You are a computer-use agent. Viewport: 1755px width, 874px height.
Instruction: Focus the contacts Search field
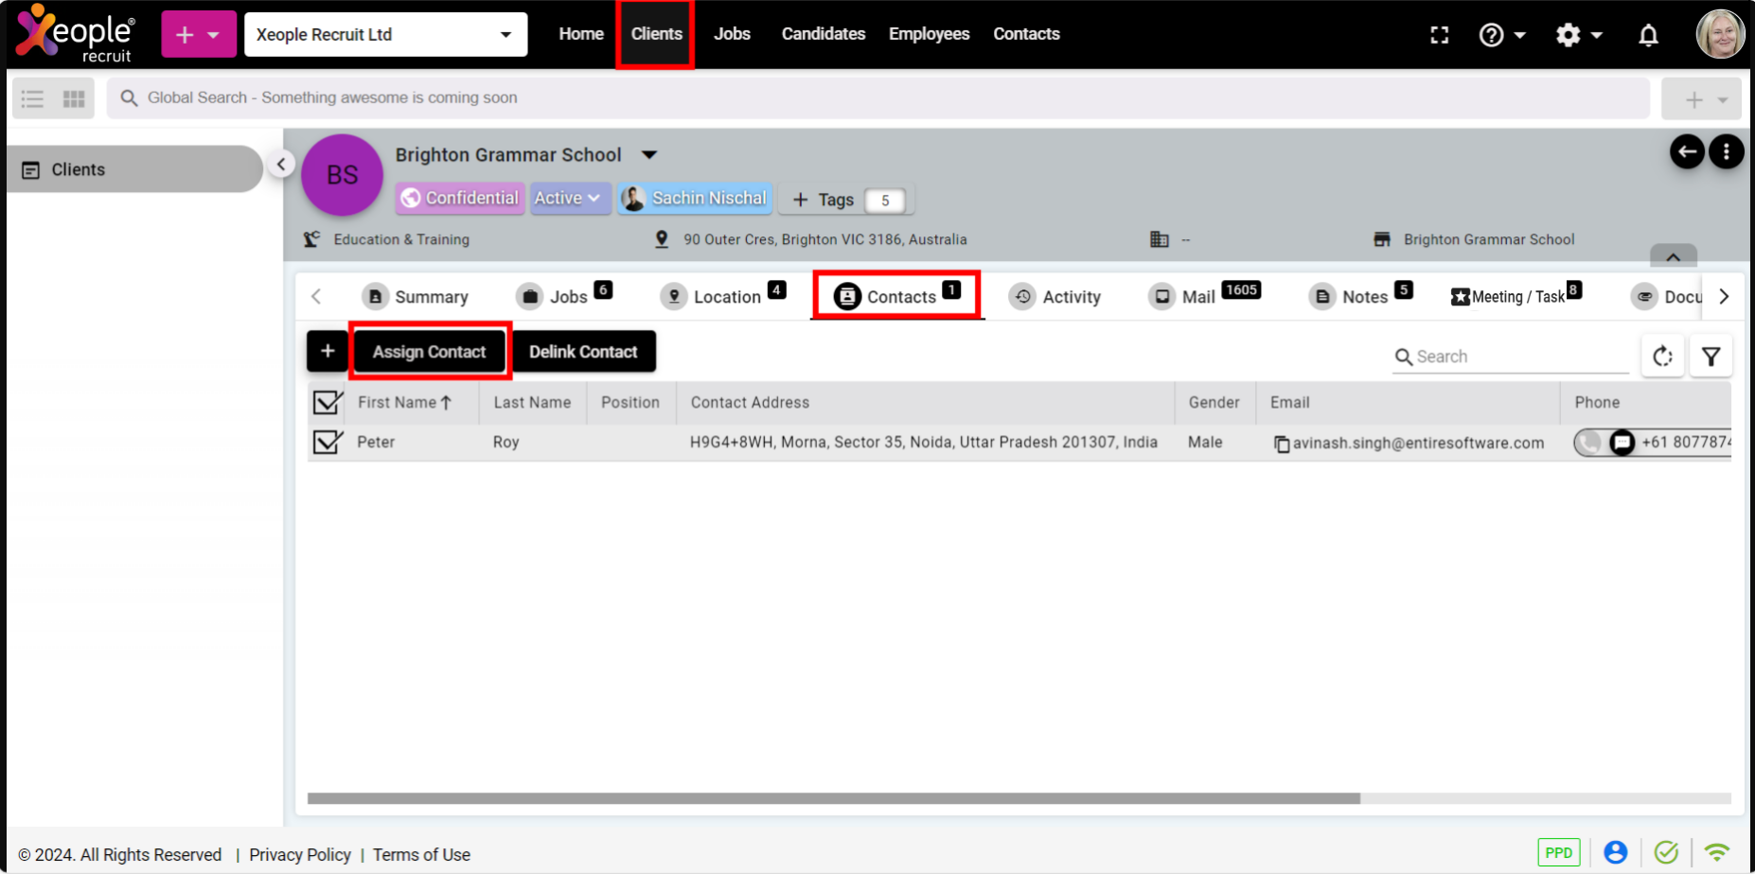(x=1511, y=357)
